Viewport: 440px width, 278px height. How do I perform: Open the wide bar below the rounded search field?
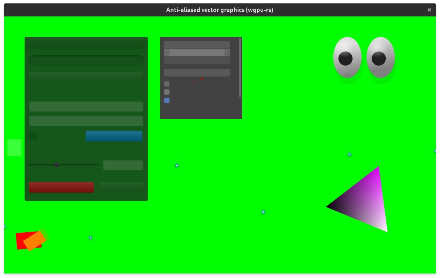pos(86,77)
